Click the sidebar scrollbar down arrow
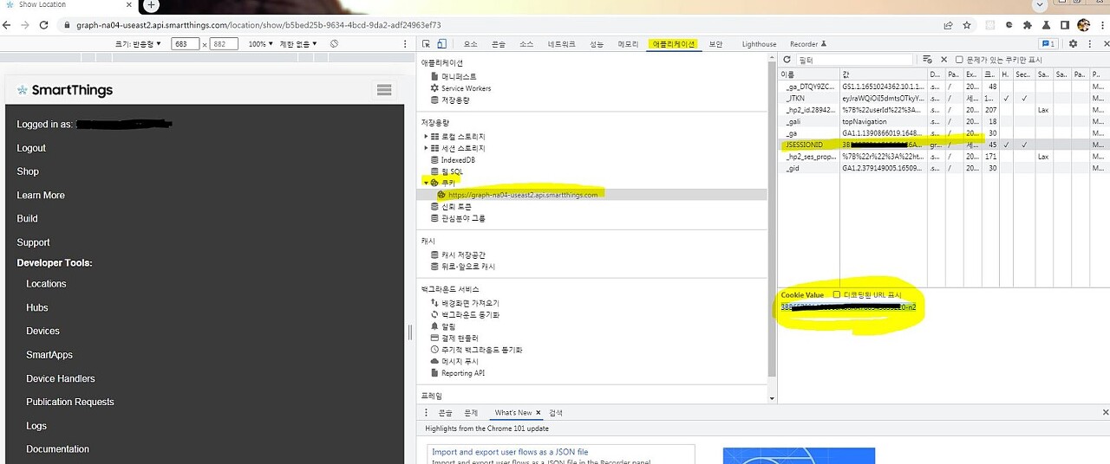 [772, 398]
